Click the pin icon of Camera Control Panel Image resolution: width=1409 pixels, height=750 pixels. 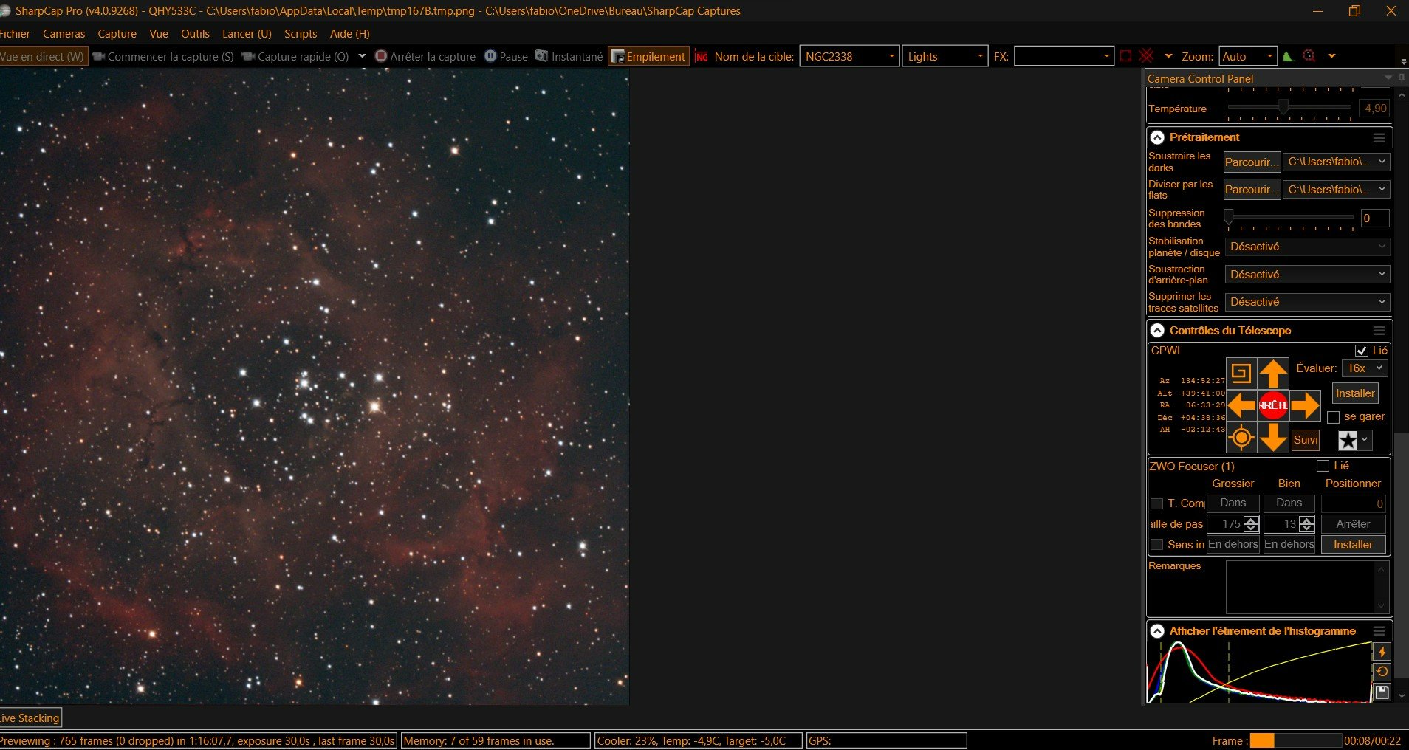[1401, 78]
